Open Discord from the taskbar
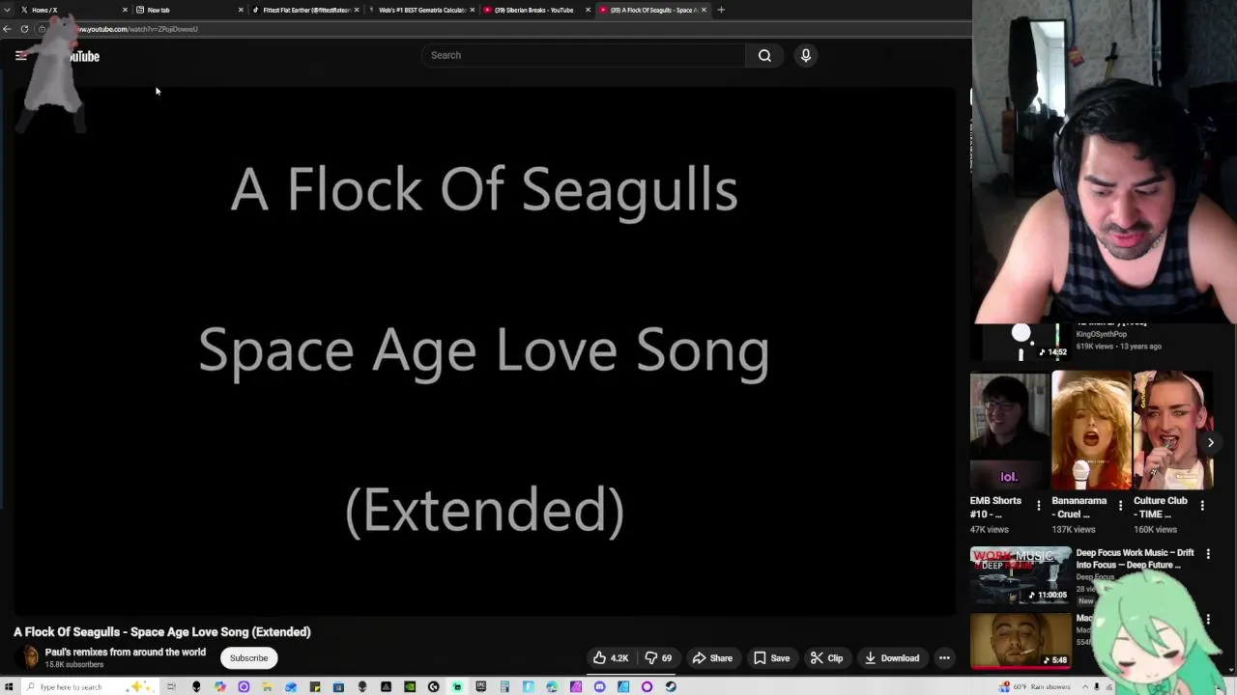The height and width of the screenshot is (695, 1237). coord(600,686)
